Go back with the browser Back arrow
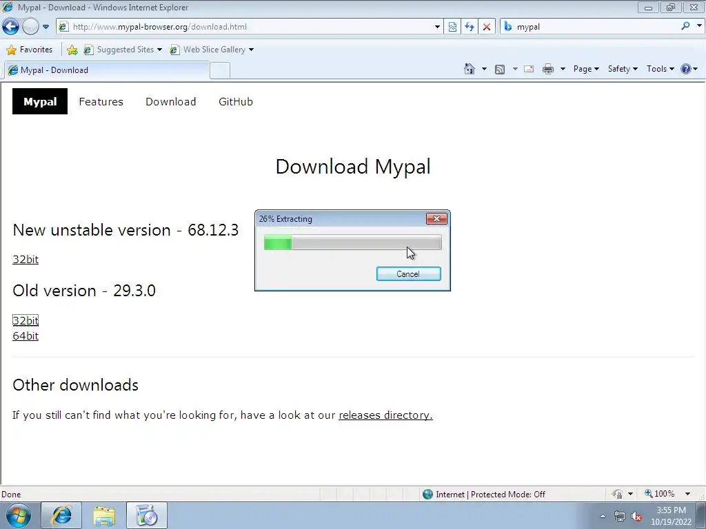The height and width of the screenshot is (529, 706). coord(11,27)
